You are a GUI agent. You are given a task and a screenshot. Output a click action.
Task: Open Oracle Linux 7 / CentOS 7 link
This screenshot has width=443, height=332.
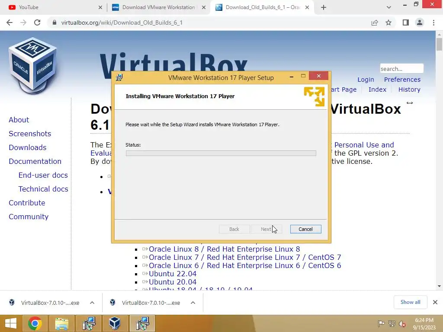pyautogui.click(x=245, y=257)
